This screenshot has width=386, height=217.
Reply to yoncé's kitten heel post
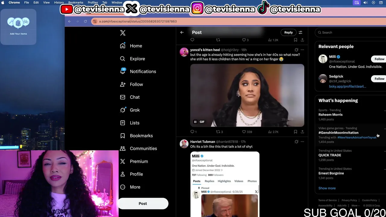coord(193,132)
